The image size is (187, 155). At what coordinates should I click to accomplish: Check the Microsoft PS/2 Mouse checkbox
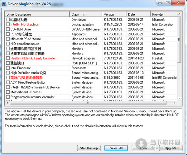pyautogui.click(x=8, y=39)
